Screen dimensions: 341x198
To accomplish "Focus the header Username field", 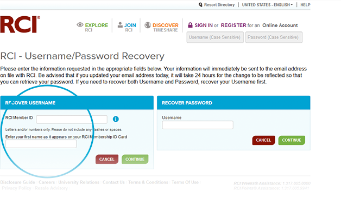I will (215, 37).
